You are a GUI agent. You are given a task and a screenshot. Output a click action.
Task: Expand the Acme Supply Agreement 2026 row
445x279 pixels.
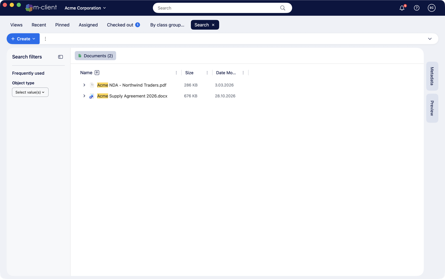click(84, 96)
